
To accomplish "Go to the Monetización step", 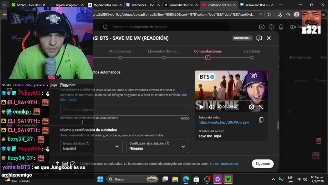I will 120,51.
